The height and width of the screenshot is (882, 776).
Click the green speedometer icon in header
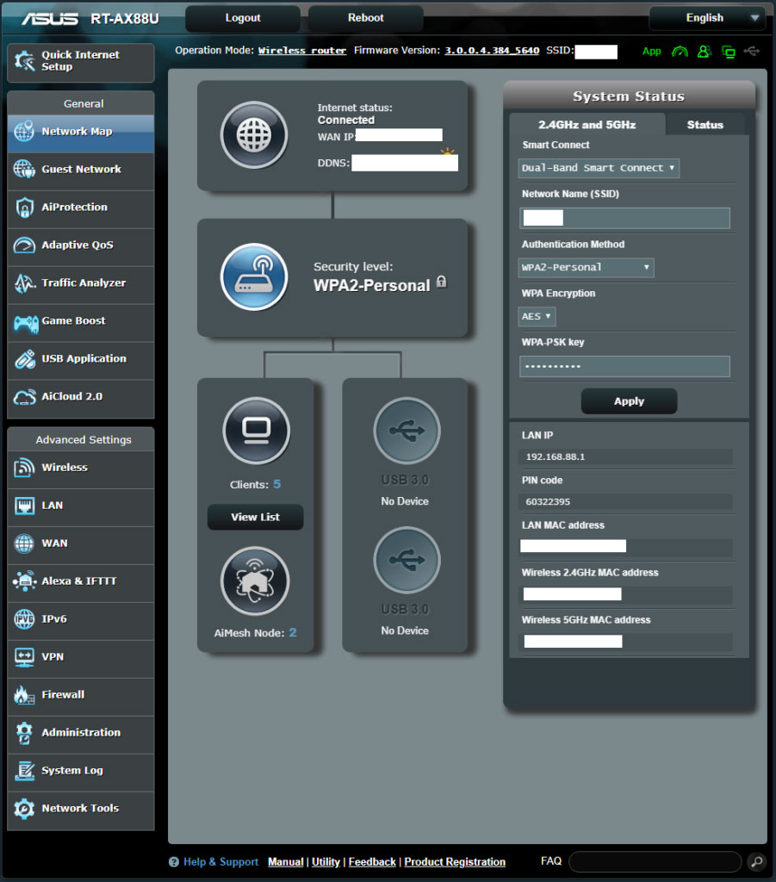(x=680, y=52)
